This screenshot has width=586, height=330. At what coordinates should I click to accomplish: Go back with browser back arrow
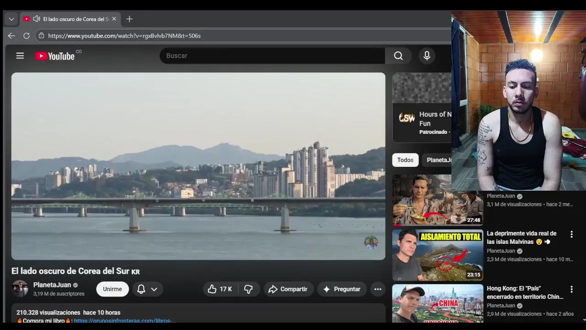click(11, 36)
